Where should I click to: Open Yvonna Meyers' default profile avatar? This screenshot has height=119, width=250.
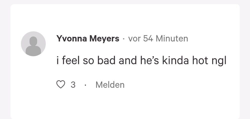coord(33,44)
